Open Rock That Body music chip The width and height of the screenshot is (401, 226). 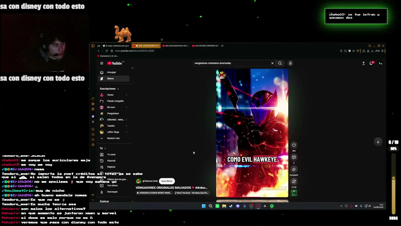(x=191, y=193)
